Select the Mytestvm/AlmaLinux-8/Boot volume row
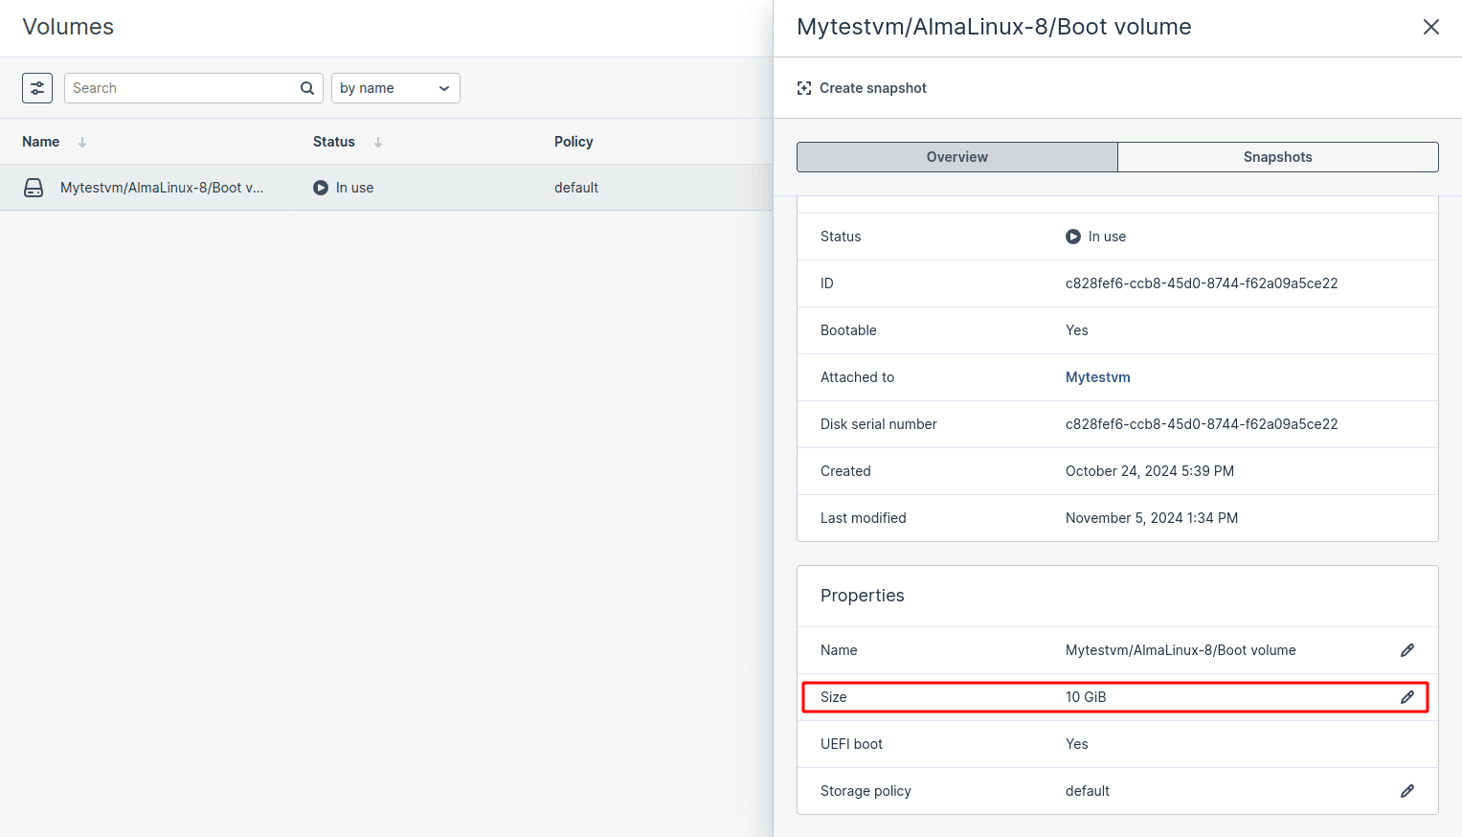The height and width of the screenshot is (837, 1462). pos(162,188)
